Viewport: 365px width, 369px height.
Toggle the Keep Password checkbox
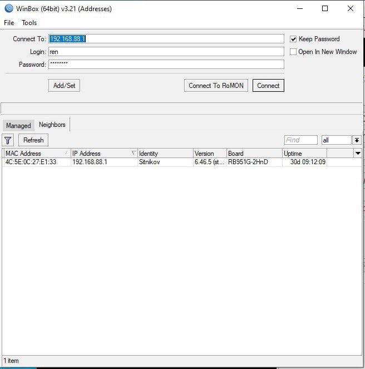pyautogui.click(x=293, y=39)
